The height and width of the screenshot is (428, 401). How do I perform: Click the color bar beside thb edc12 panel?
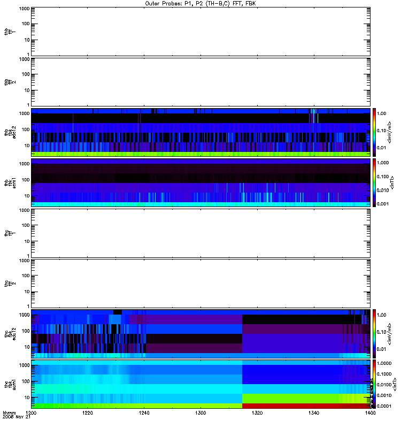click(x=375, y=132)
